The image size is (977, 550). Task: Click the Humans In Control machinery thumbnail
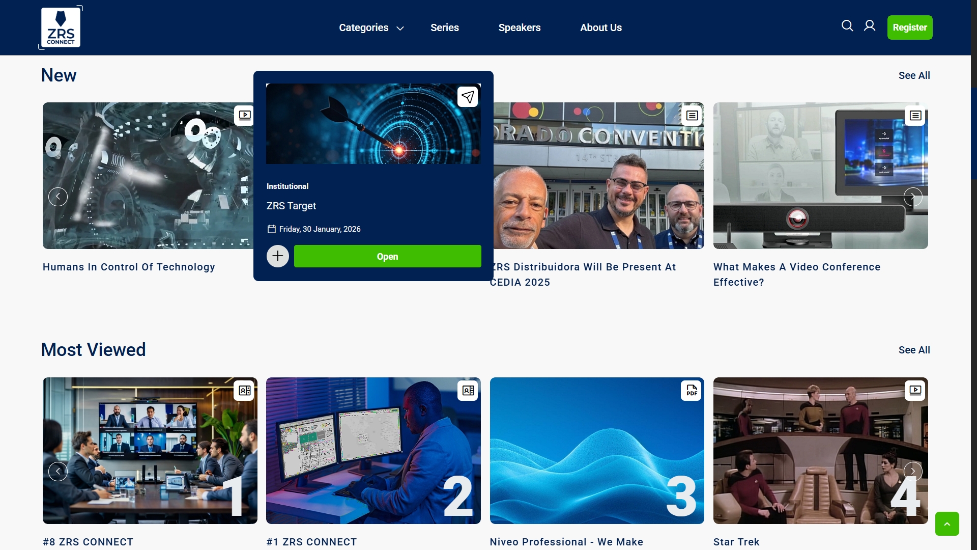pos(148,176)
